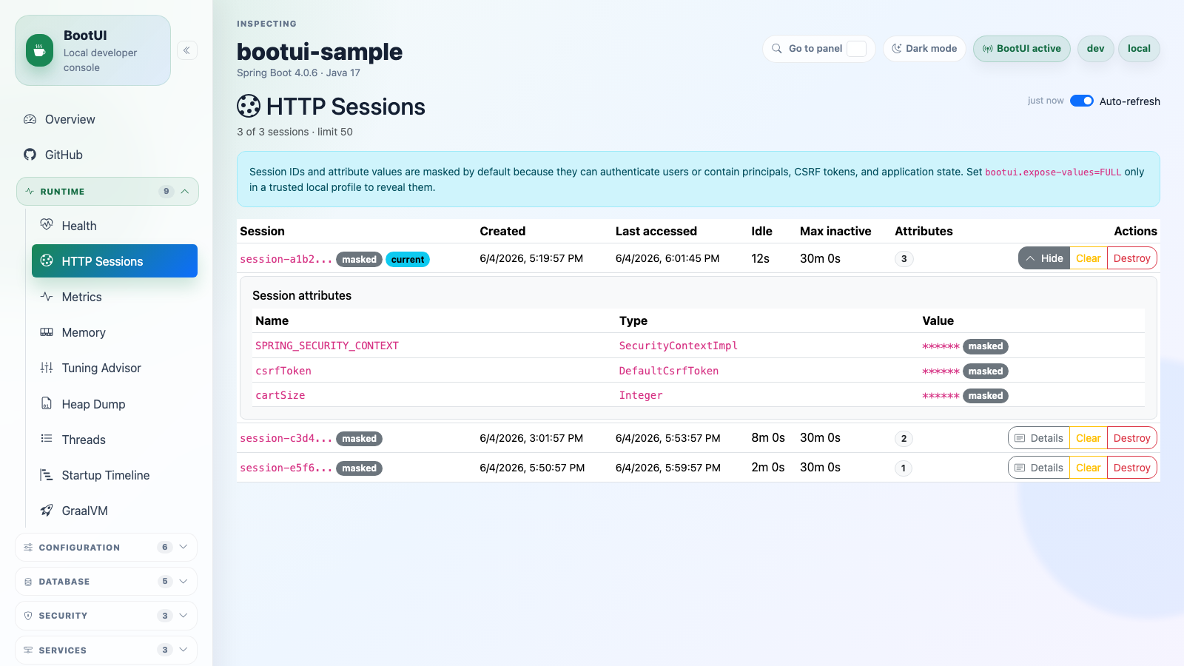
Task: Click the SPRING_SECURITY_CONTEXT attribute name
Action: pyautogui.click(x=327, y=346)
